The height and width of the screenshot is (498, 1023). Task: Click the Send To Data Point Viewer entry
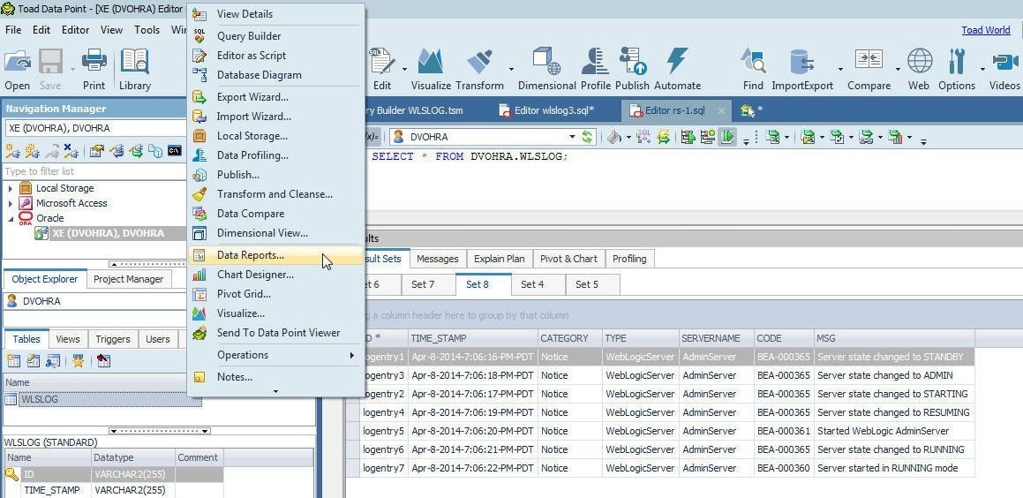tap(275, 333)
